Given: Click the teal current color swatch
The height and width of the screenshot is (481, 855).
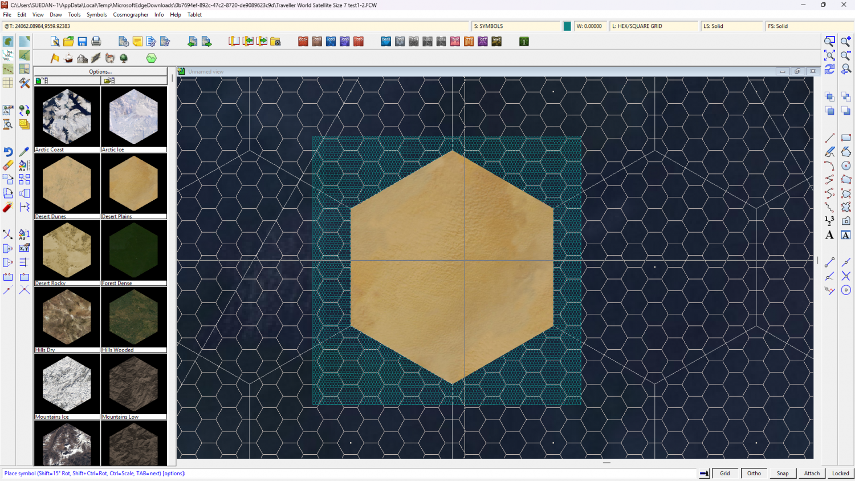Looking at the screenshot, I should (x=567, y=26).
